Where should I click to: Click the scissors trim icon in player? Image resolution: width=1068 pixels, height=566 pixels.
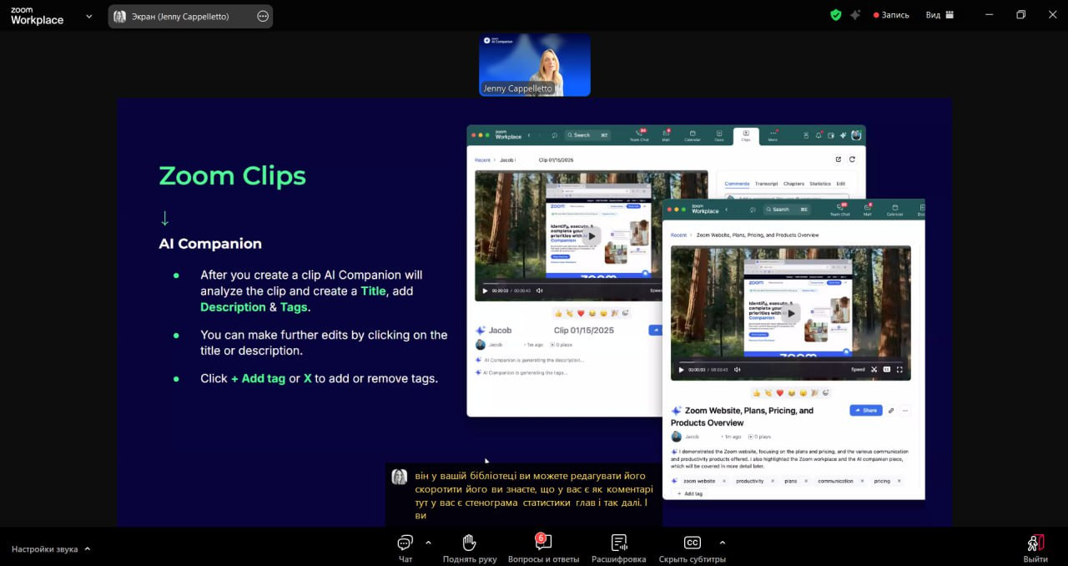pyautogui.click(x=874, y=369)
